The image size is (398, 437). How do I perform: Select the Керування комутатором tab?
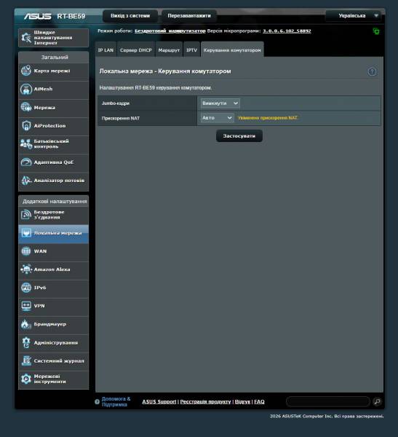click(x=232, y=50)
